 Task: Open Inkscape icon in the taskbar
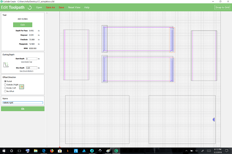pyautogui.click(x=100, y=151)
